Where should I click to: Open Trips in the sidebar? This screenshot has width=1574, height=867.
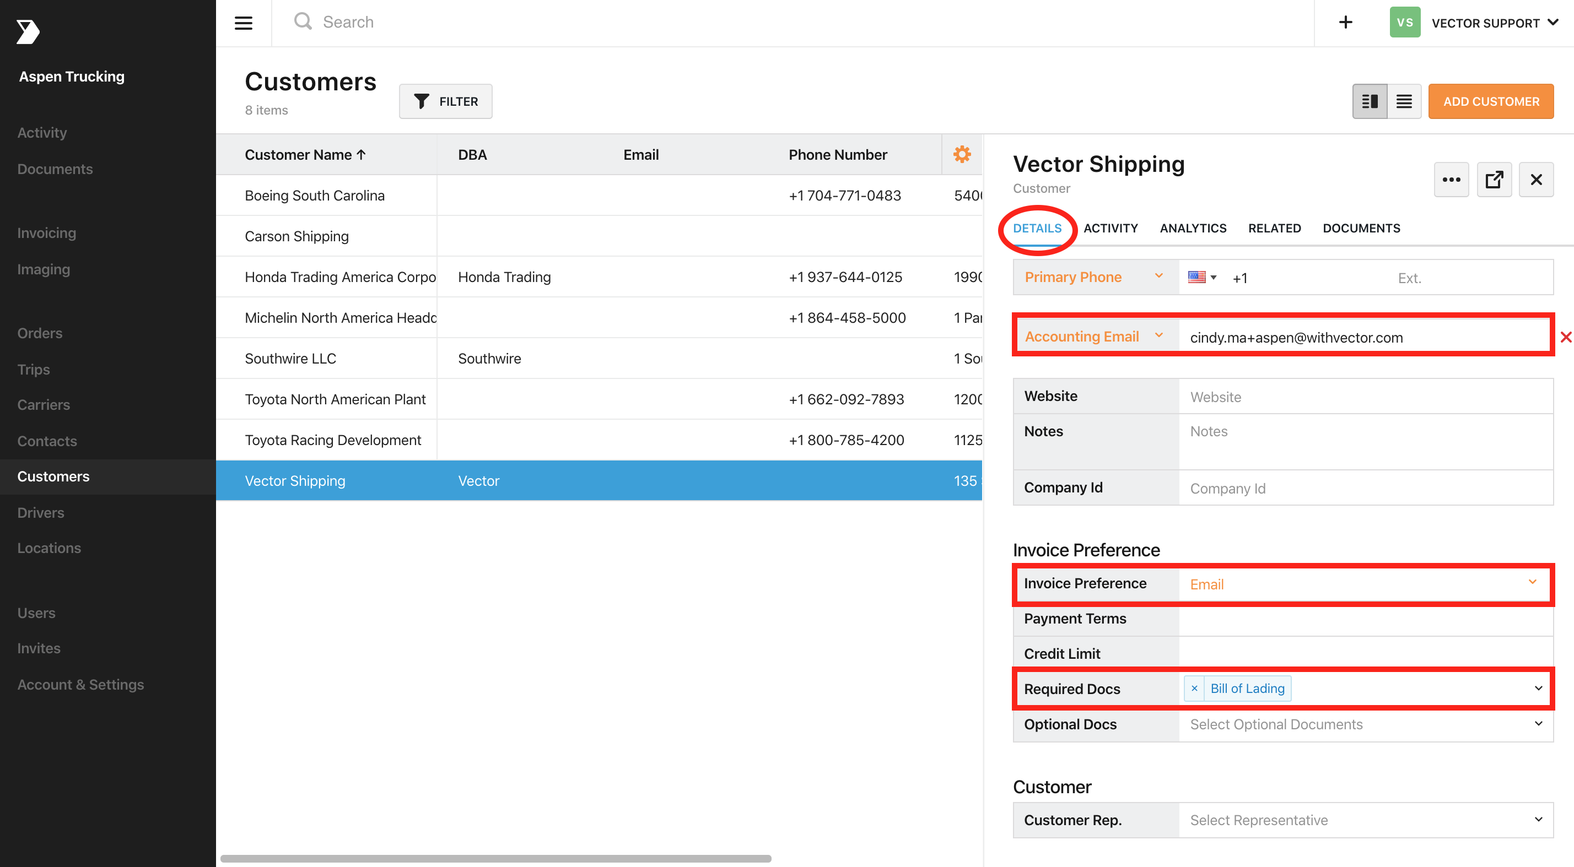[34, 370]
